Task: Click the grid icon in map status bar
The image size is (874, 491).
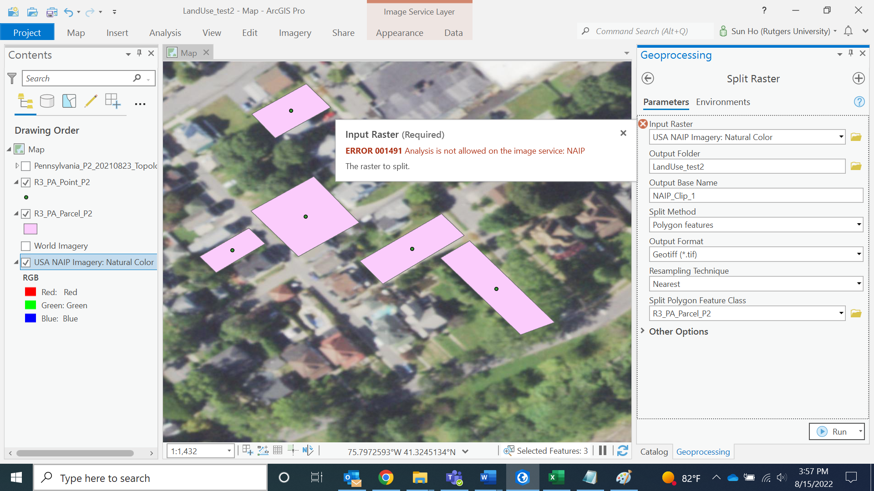Action: pyautogui.click(x=278, y=450)
